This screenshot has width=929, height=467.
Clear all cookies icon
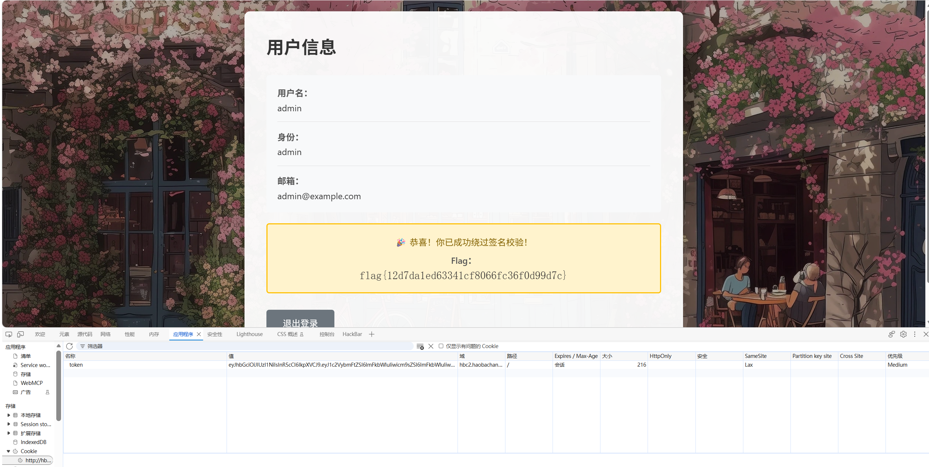pos(420,346)
